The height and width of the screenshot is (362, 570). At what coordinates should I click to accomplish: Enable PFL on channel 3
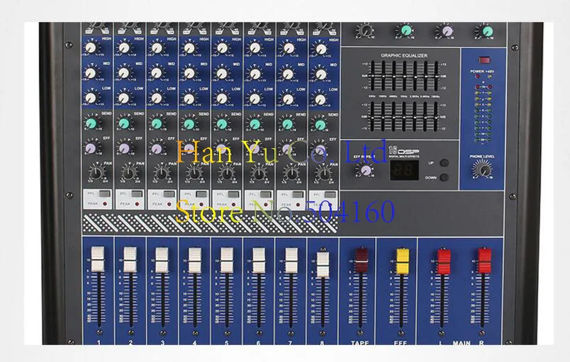169,194
